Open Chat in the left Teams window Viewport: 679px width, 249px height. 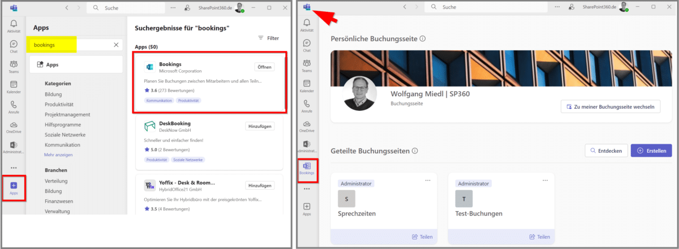(x=14, y=48)
